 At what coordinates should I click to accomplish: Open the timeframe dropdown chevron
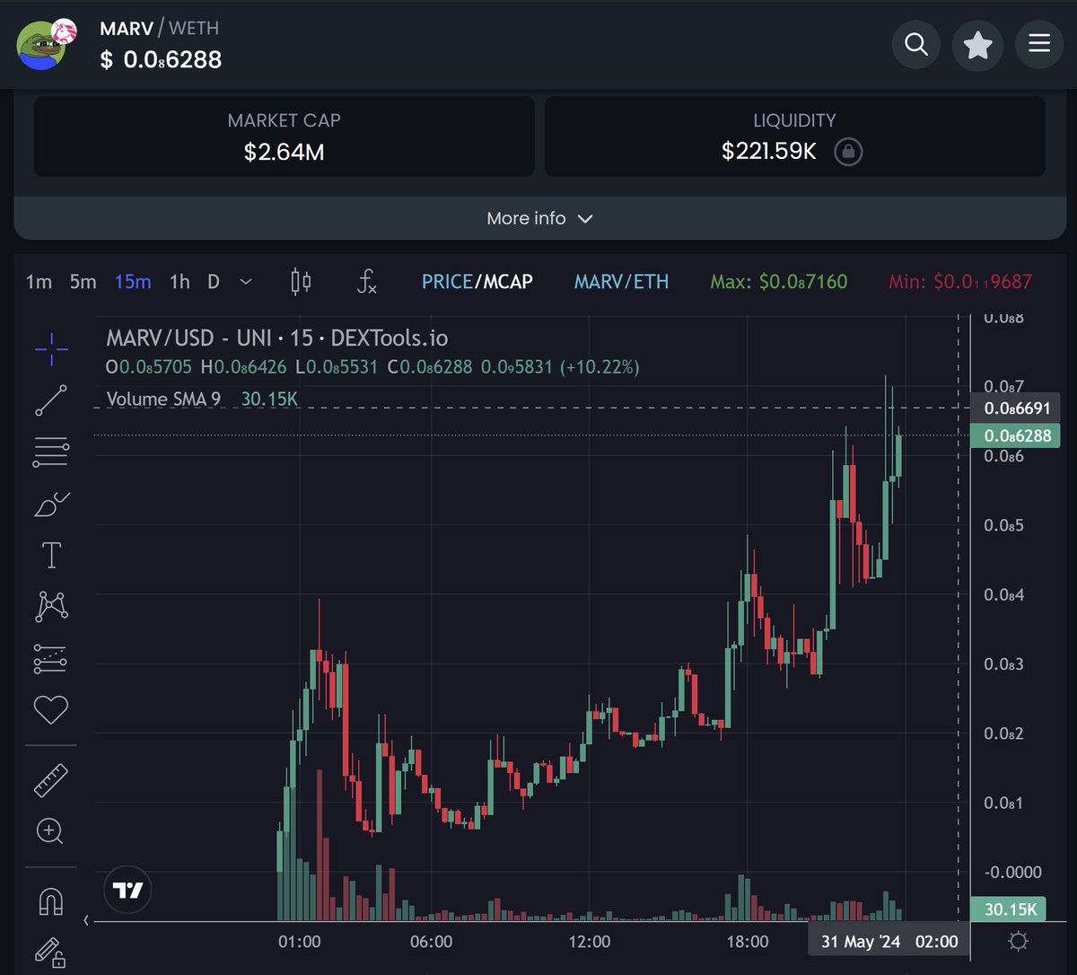[x=246, y=282]
